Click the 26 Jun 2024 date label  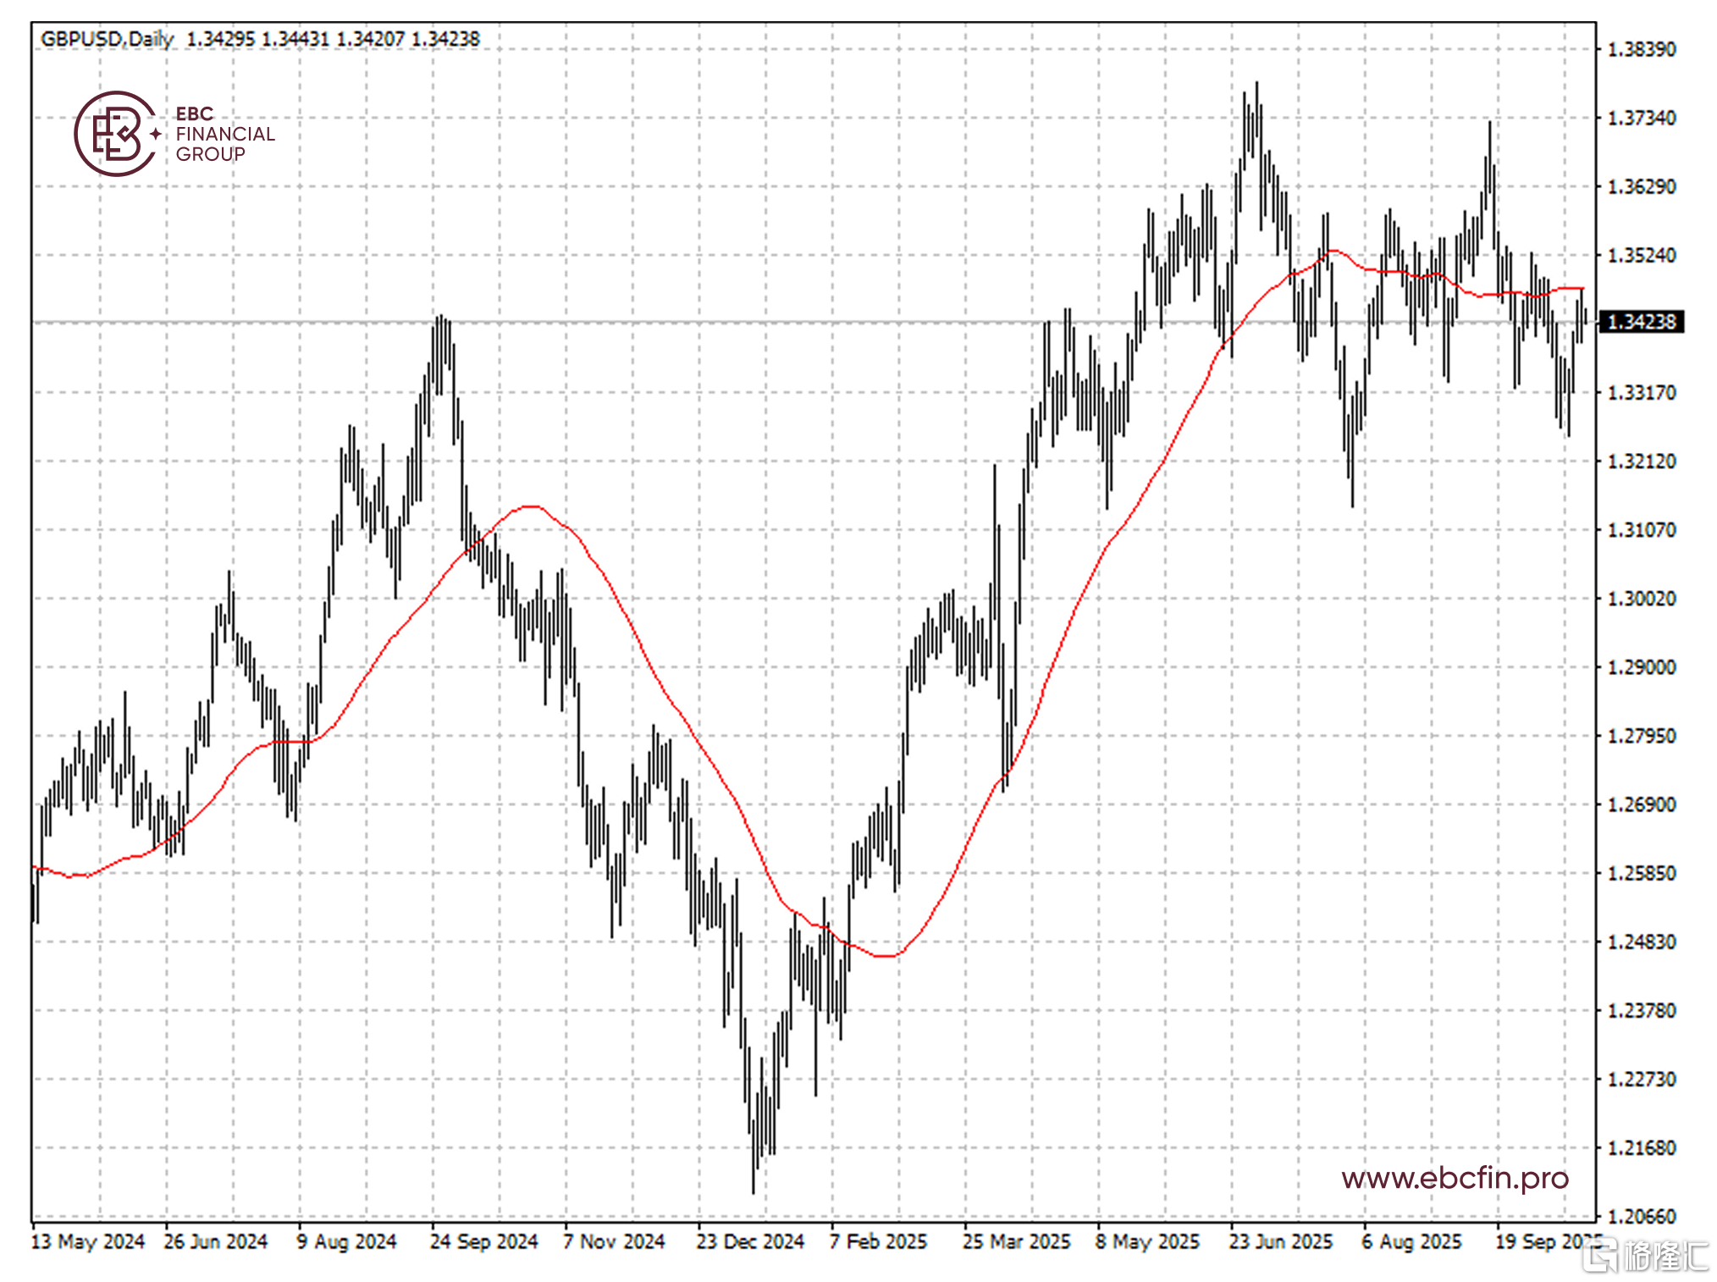216,1241
